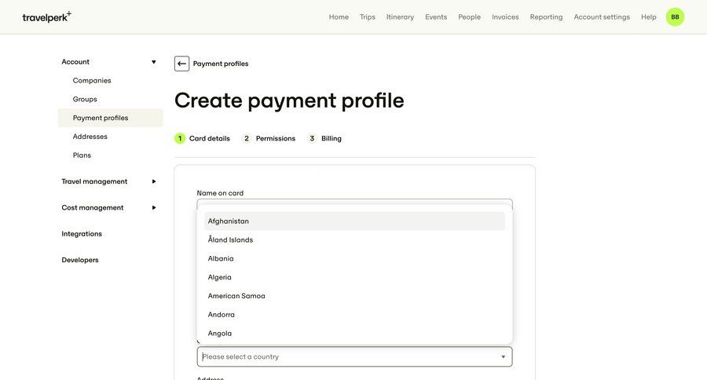This screenshot has height=380, width=707.
Task: Open the Integrations sidebar link
Action: click(82, 234)
